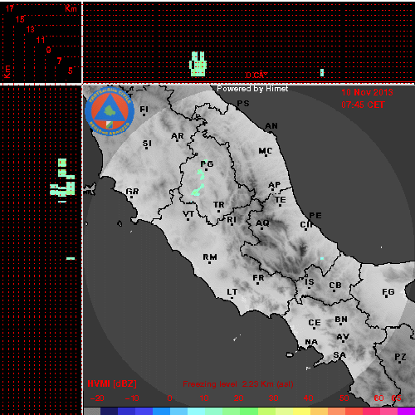This screenshot has height=415, width=415.
Task: Click the AQ city marker
Action: pyautogui.click(x=262, y=229)
